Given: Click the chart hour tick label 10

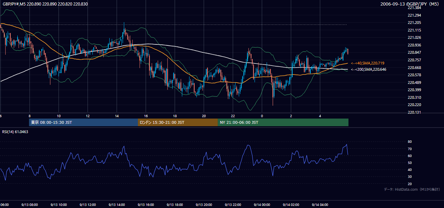Looking at the screenshot, I should [x=59, y=116].
